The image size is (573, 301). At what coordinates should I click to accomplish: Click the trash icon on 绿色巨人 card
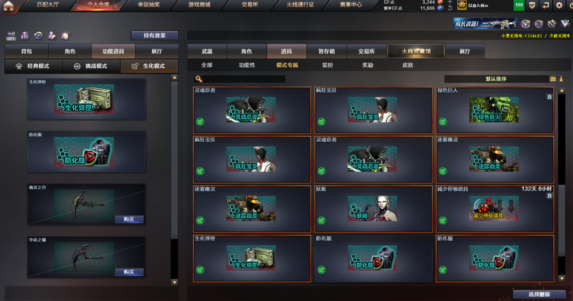(549, 97)
